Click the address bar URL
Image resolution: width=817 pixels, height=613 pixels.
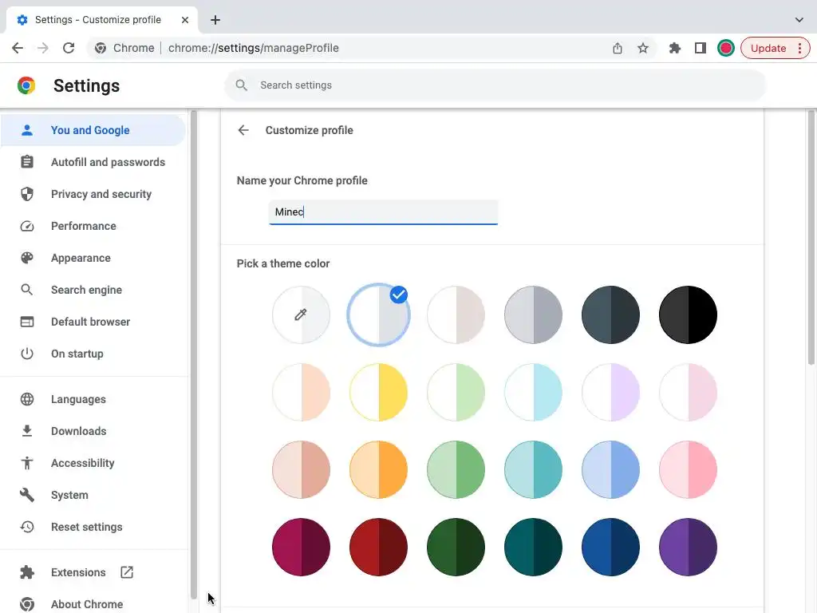[x=253, y=48]
